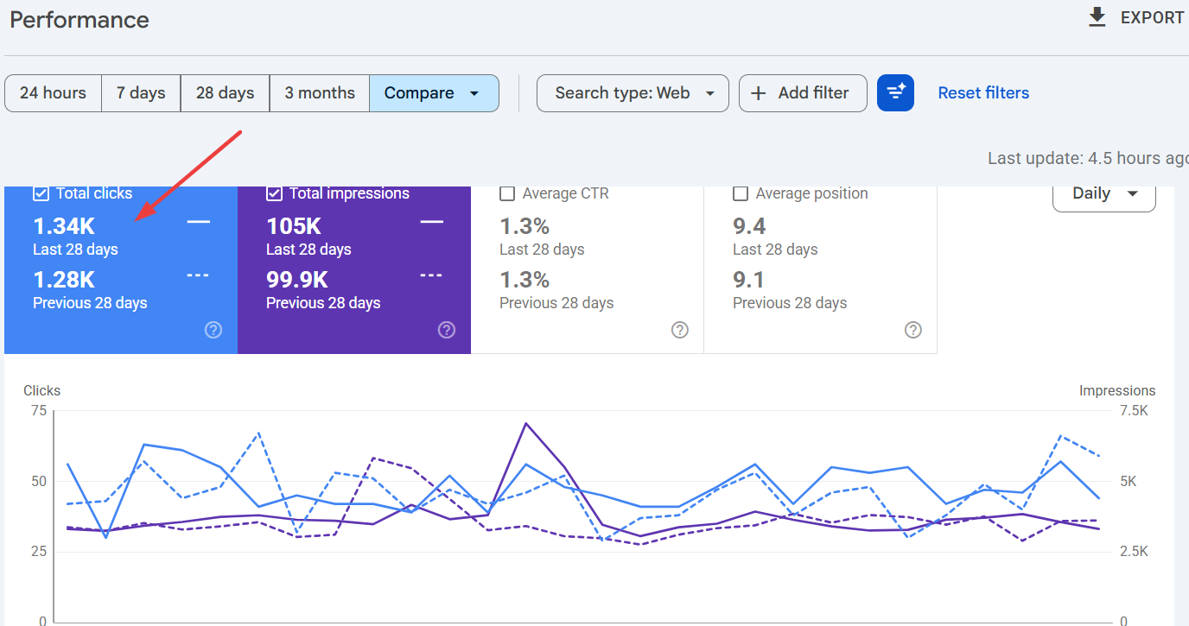Screen dimensions: 1189x626
Task: Open the Search type: Web dropdown
Action: [x=633, y=93]
